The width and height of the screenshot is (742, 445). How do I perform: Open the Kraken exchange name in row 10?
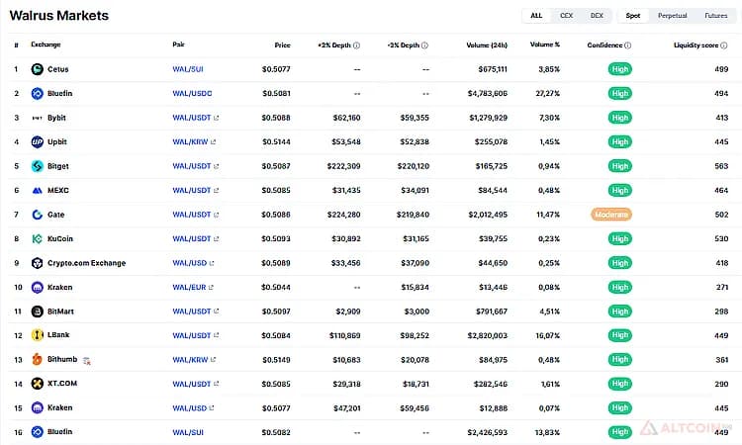point(59,287)
